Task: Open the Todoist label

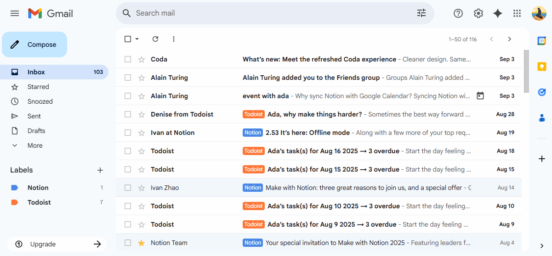Action: click(39, 202)
